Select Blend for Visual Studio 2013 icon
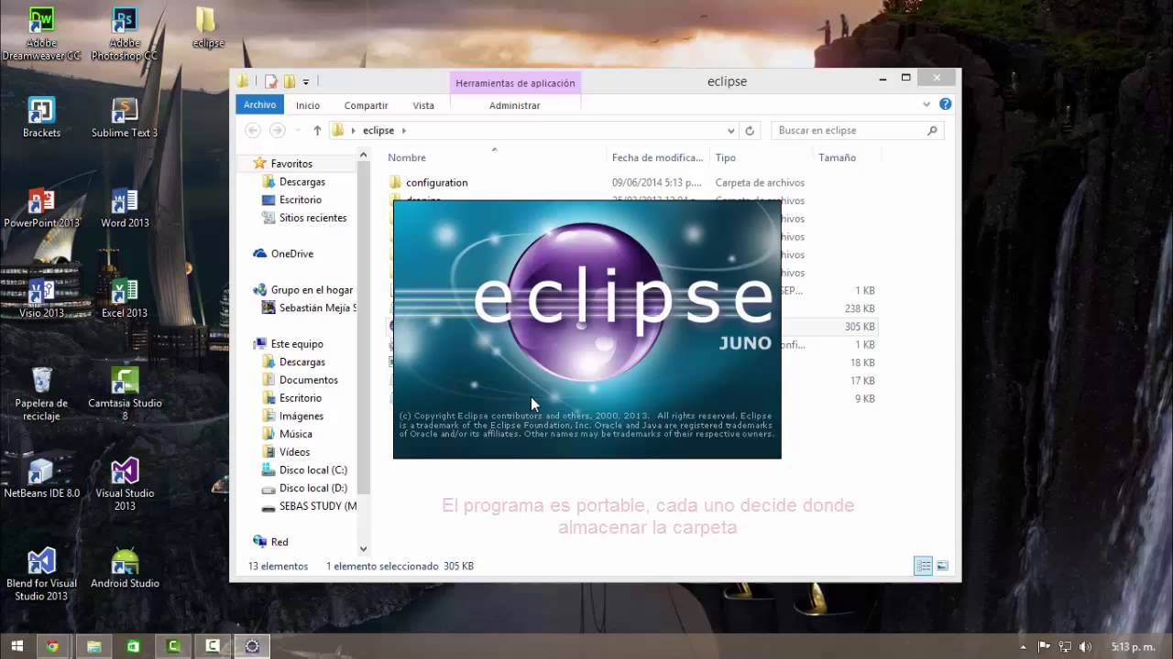 point(41,575)
